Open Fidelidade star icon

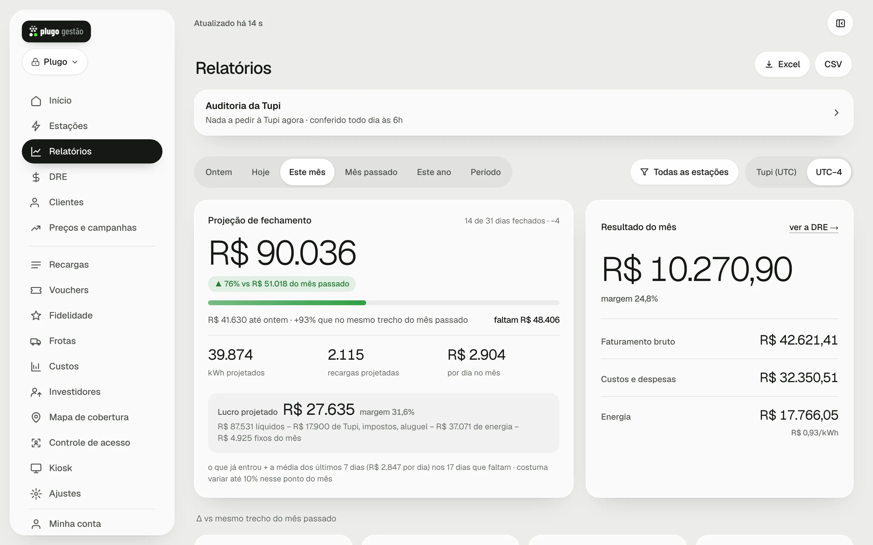36,315
